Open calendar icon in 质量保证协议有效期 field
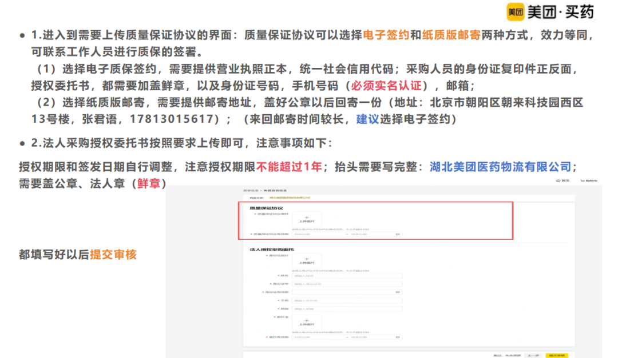The width and height of the screenshot is (618, 358). (397, 234)
